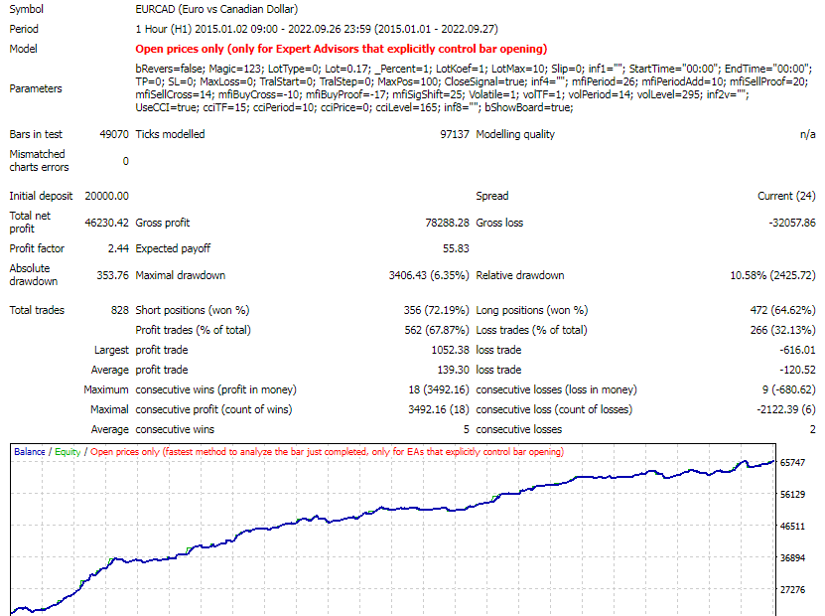Viewport: 825px width, 616px height.
Task: Click the Expected payoff label
Action: click(173, 248)
